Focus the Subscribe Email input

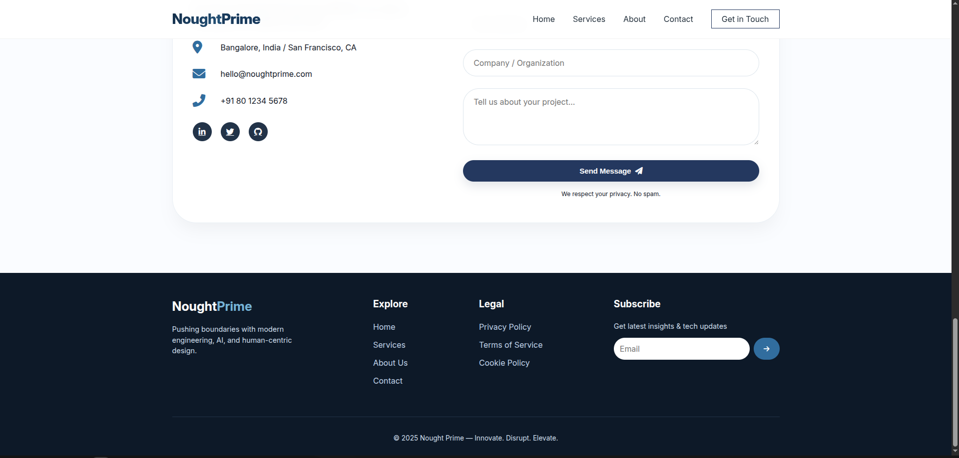681,349
